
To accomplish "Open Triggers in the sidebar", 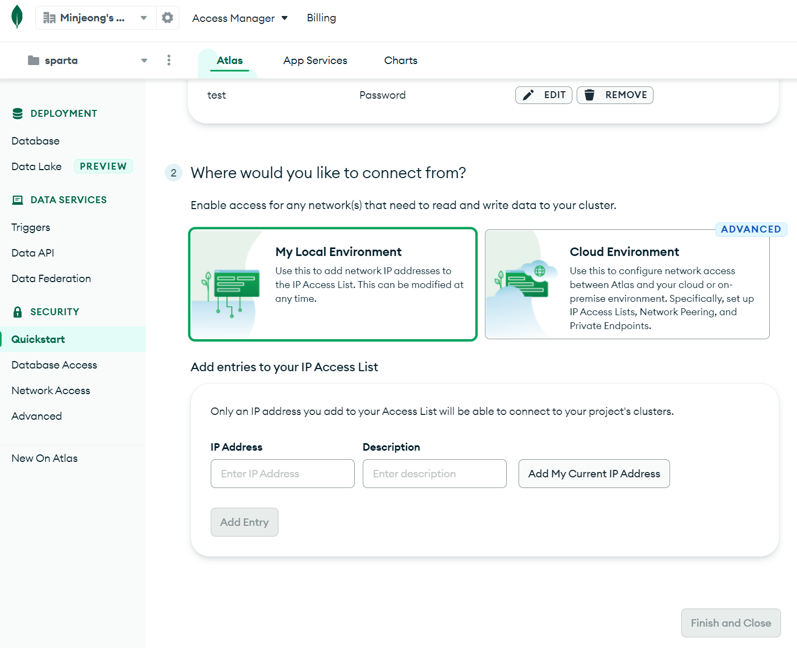I will 31,227.
